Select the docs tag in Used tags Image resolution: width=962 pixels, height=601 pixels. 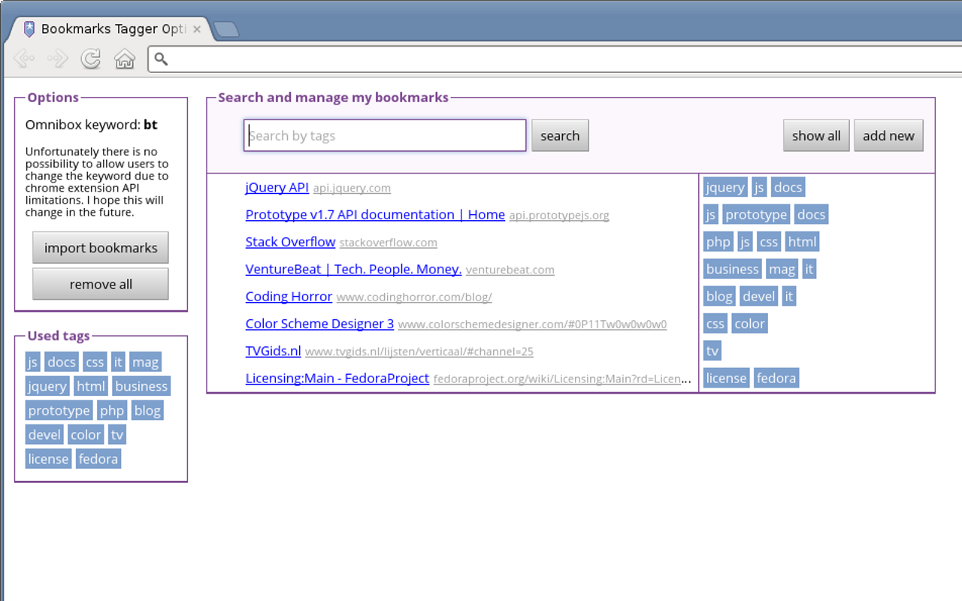point(62,362)
